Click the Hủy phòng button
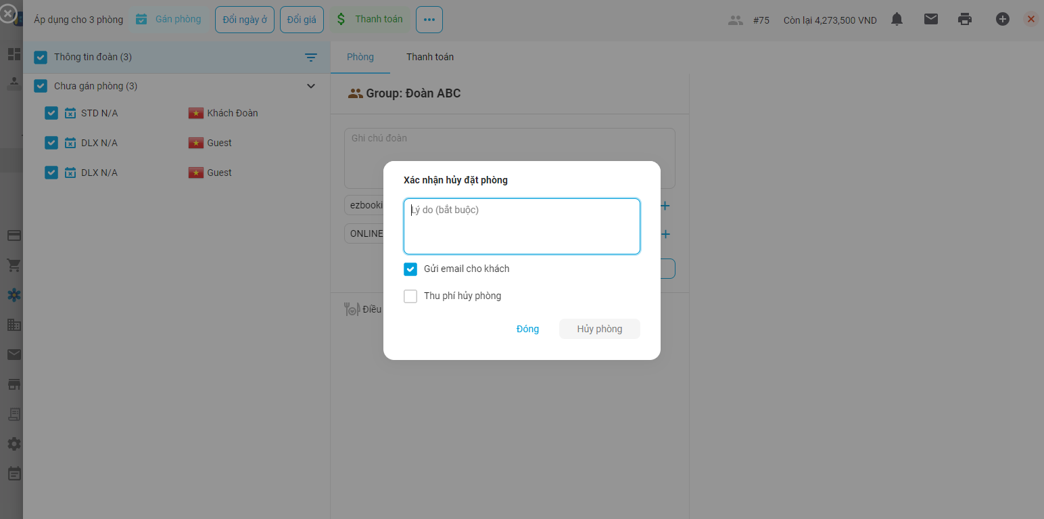Viewport: 1044px width, 519px height. [x=599, y=329]
